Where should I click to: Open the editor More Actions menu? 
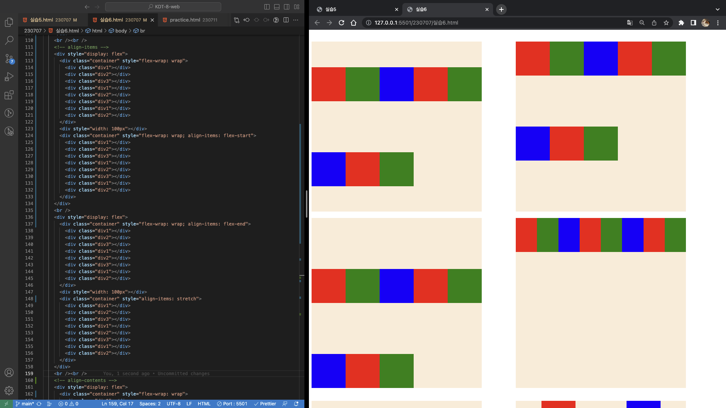[296, 20]
